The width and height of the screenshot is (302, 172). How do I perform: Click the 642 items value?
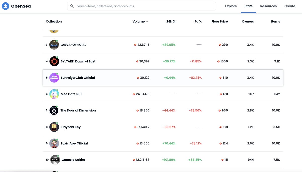(277, 94)
